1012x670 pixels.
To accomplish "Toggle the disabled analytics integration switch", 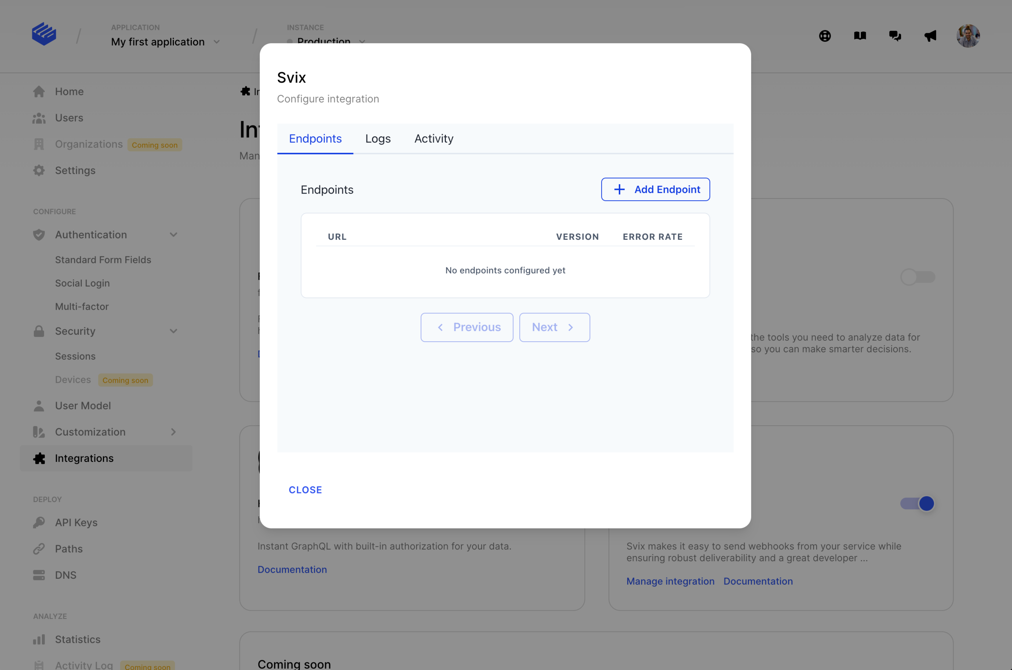I will pos(918,277).
